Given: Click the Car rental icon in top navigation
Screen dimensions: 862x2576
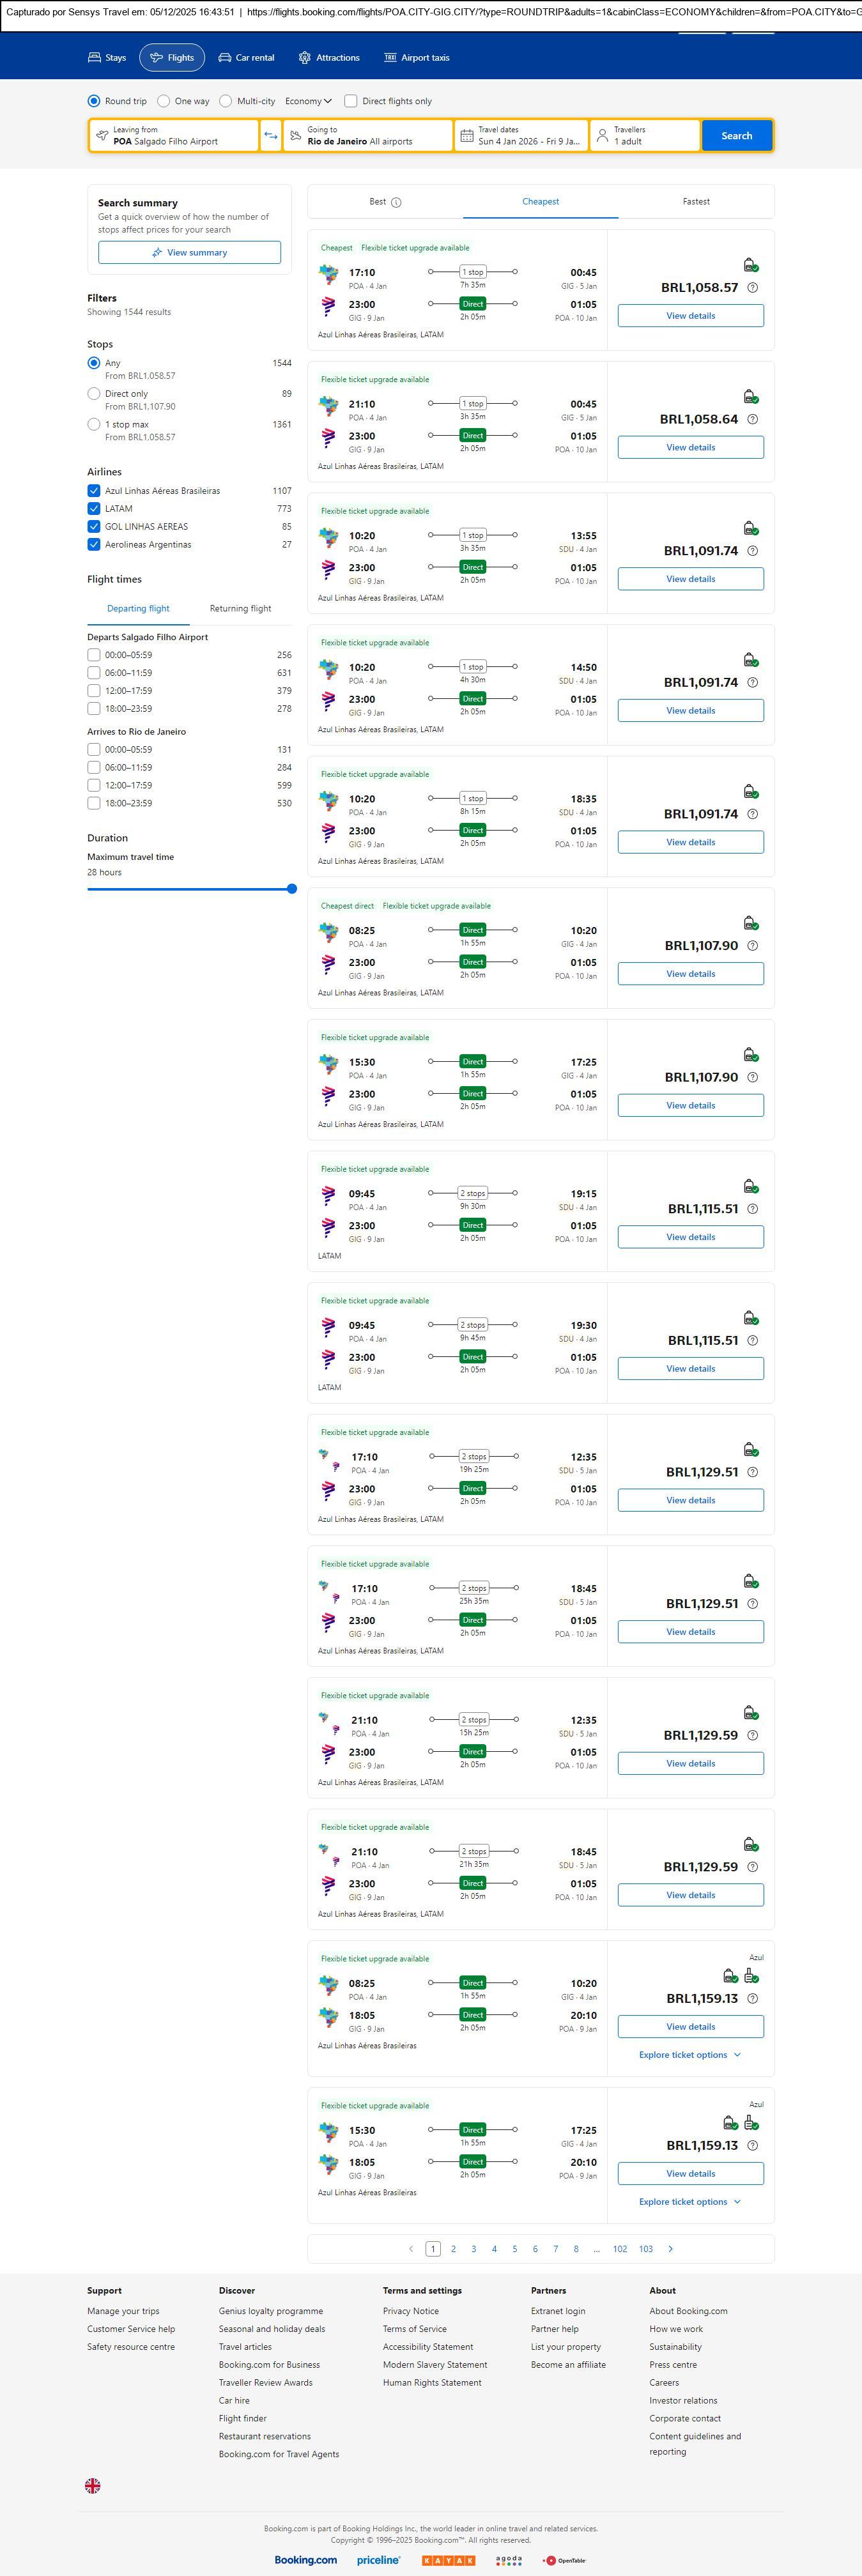Looking at the screenshot, I should (225, 58).
